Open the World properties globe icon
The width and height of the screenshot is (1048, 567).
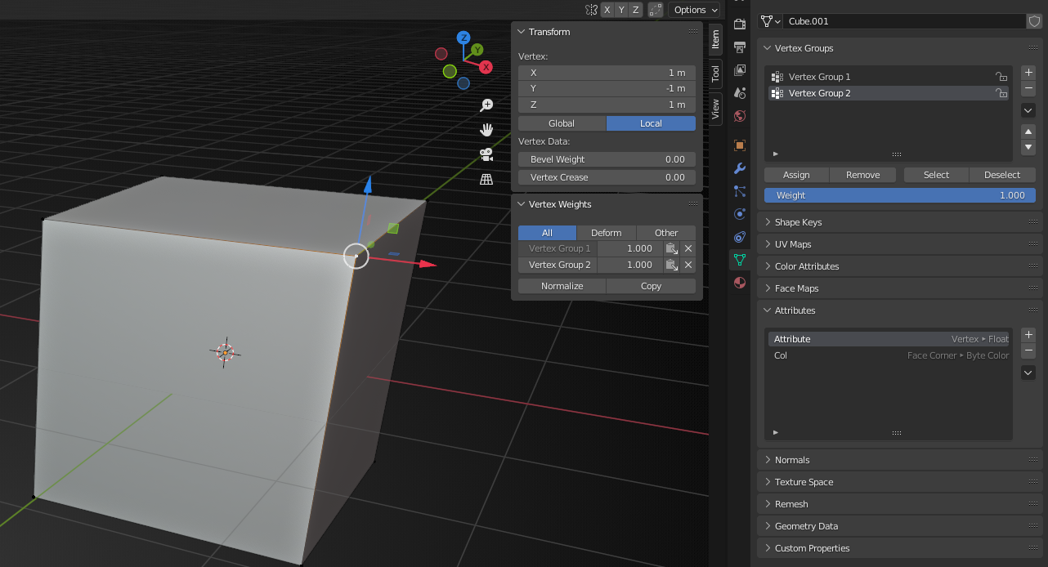coord(740,116)
